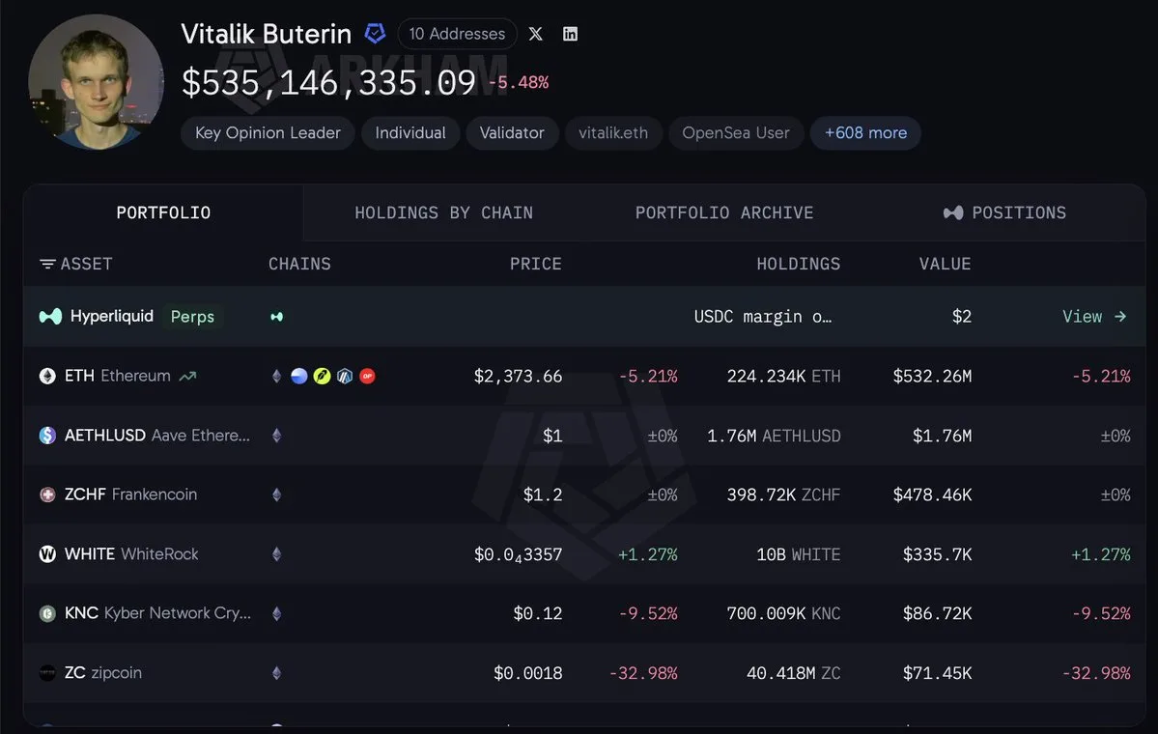Open the HOLDINGS BY CHAIN tab
The image size is (1158, 734).
(x=443, y=212)
